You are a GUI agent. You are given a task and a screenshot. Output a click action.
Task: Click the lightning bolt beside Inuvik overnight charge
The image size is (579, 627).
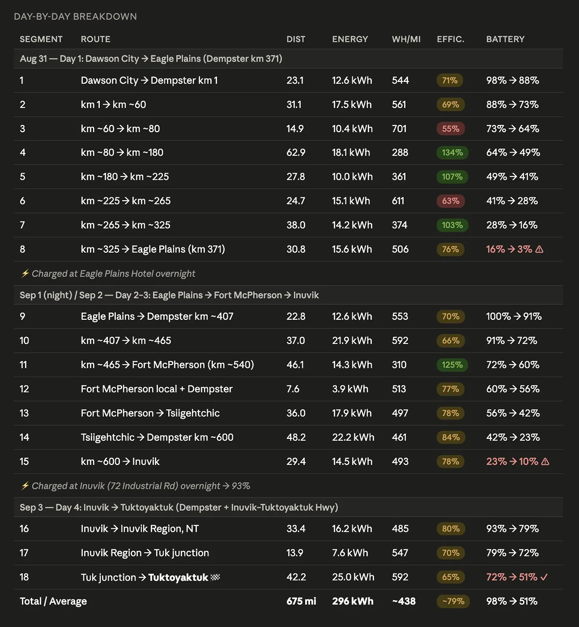click(x=25, y=486)
